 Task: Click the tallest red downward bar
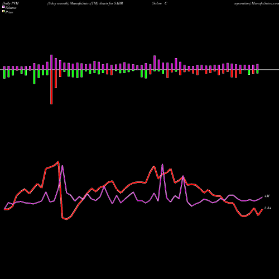pyautogui.click(x=51, y=87)
